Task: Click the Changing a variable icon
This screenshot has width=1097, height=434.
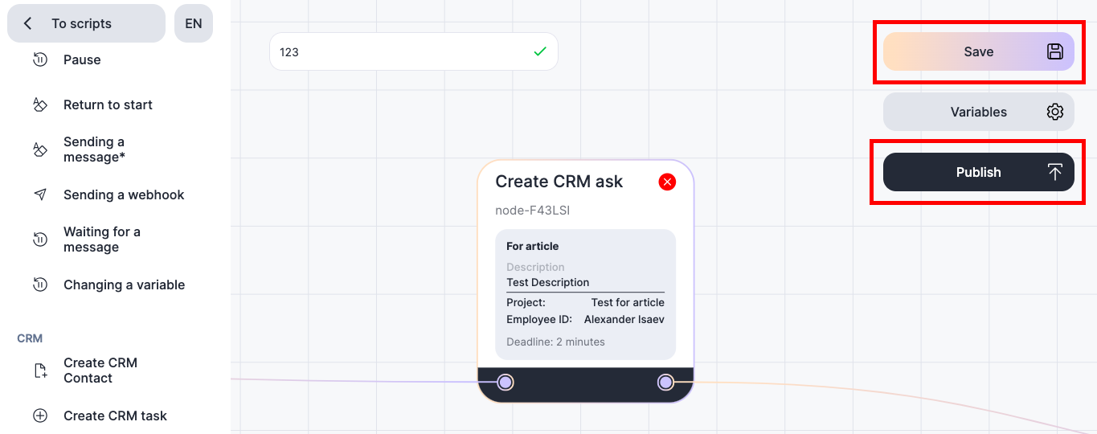Action: coord(40,285)
